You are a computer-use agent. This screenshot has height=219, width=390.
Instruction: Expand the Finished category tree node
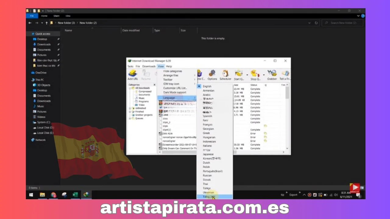(x=130, y=112)
